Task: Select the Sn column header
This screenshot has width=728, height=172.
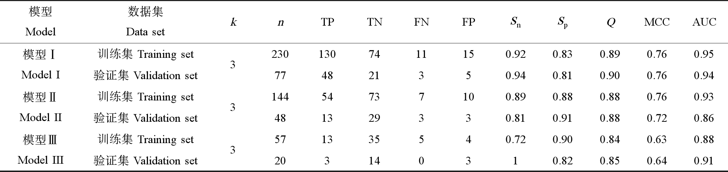Action: coord(516,22)
